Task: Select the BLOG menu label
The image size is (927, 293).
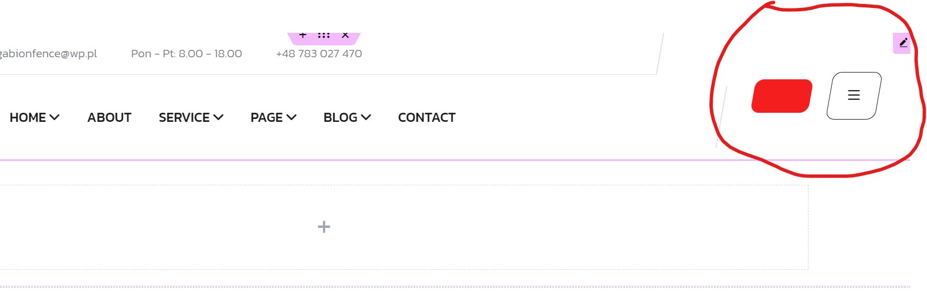Action: click(341, 117)
